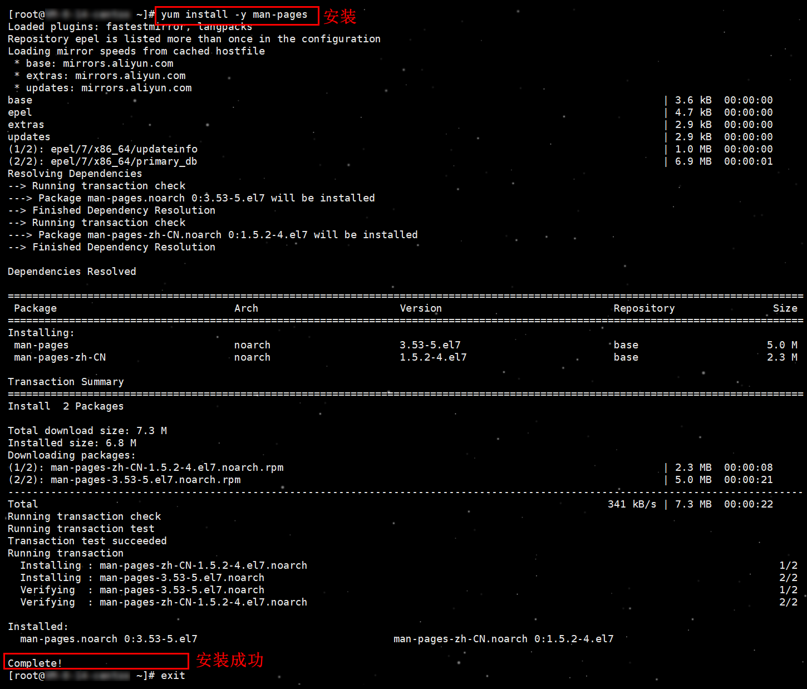The height and width of the screenshot is (689, 807).
Task: Click the 'Installing:' section label
Action: coord(41,333)
